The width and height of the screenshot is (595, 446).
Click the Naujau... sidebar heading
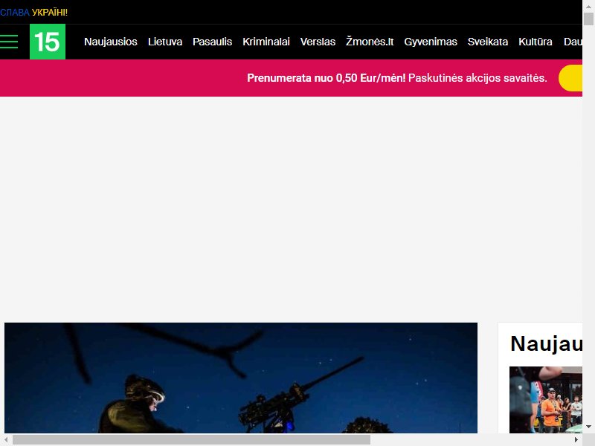tap(546, 343)
